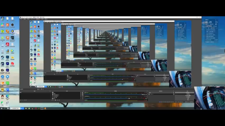
Task: Open the Microsoft Edge desktop shortcut
Action: 8,96
